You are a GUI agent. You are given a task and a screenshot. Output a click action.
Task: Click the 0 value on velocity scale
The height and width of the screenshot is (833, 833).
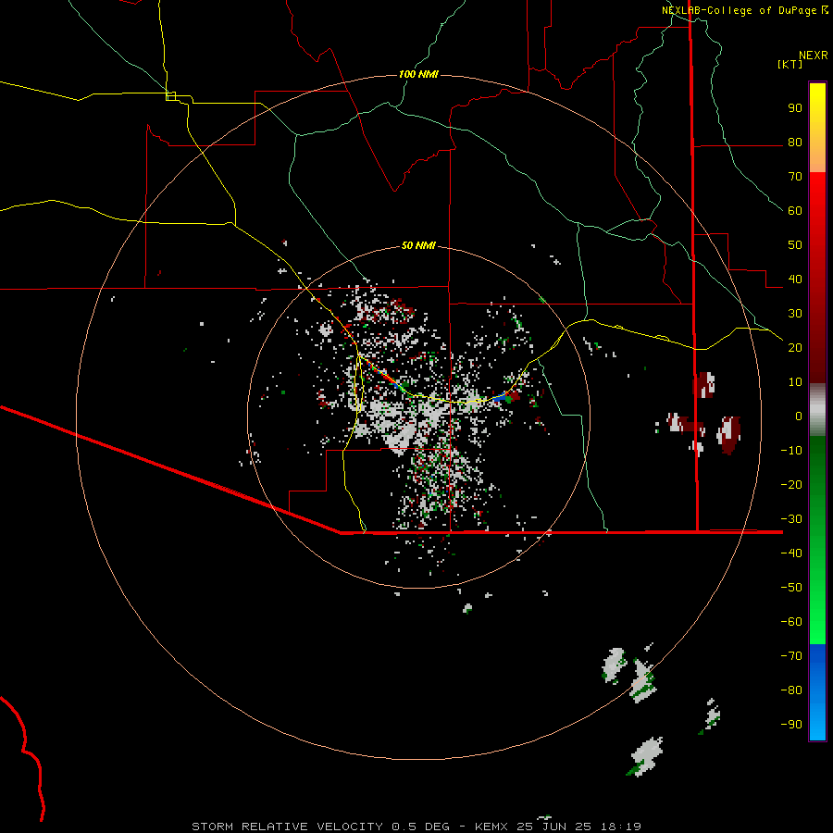click(x=799, y=416)
